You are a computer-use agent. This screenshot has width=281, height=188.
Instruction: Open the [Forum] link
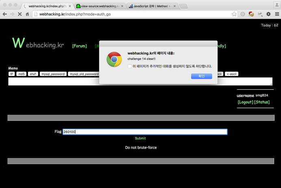pyautogui.click(x=80, y=46)
